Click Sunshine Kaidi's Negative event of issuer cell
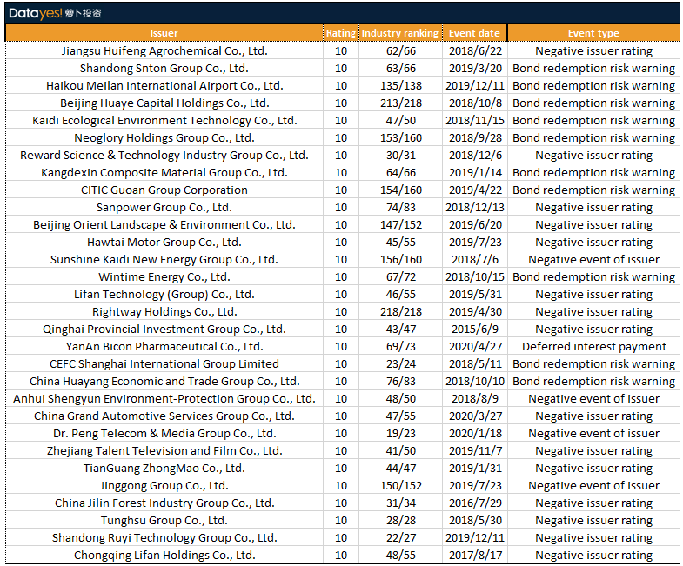 (593, 260)
